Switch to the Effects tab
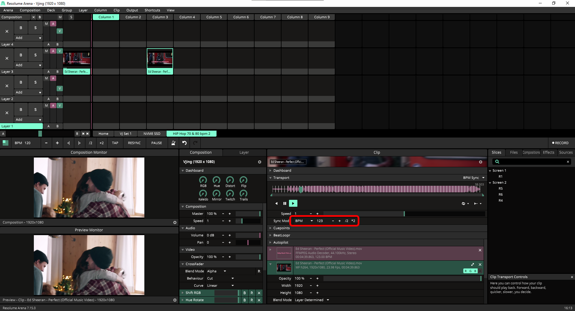The width and height of the screenshot is (575, 311). 548,153
